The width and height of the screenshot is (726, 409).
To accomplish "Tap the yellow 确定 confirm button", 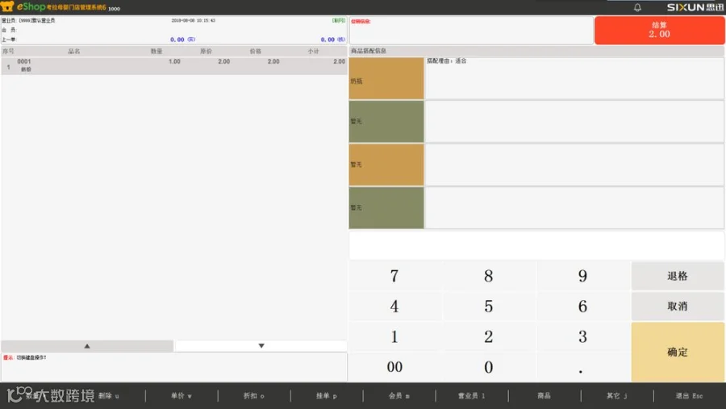I will click(678, 352).
